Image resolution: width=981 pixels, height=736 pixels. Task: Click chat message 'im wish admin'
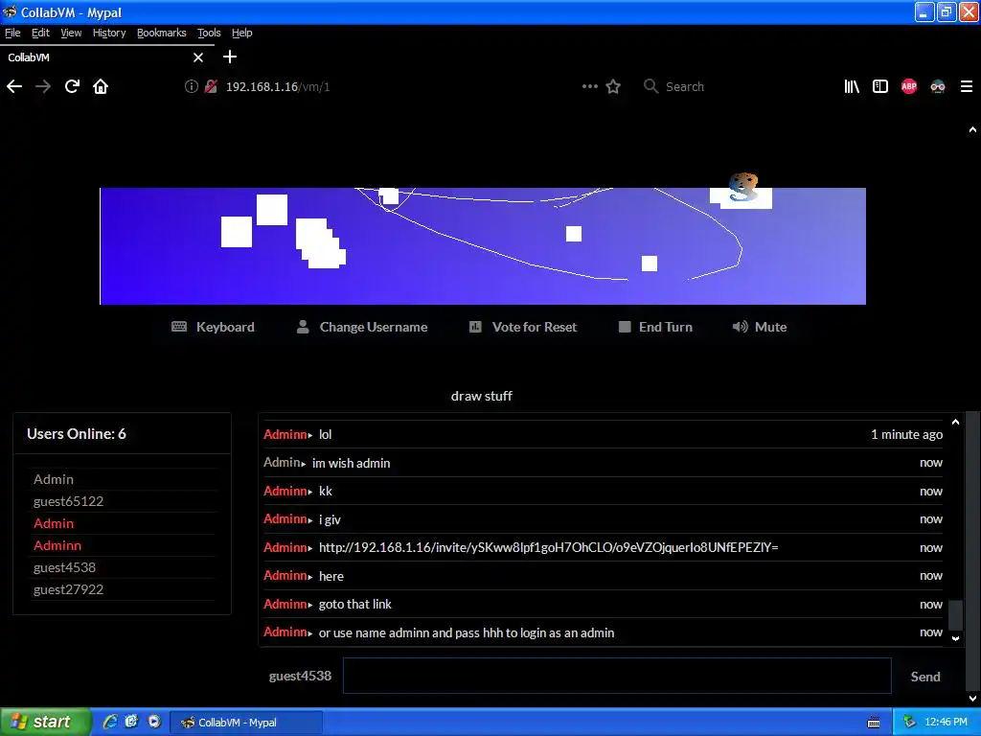[351, 463]
